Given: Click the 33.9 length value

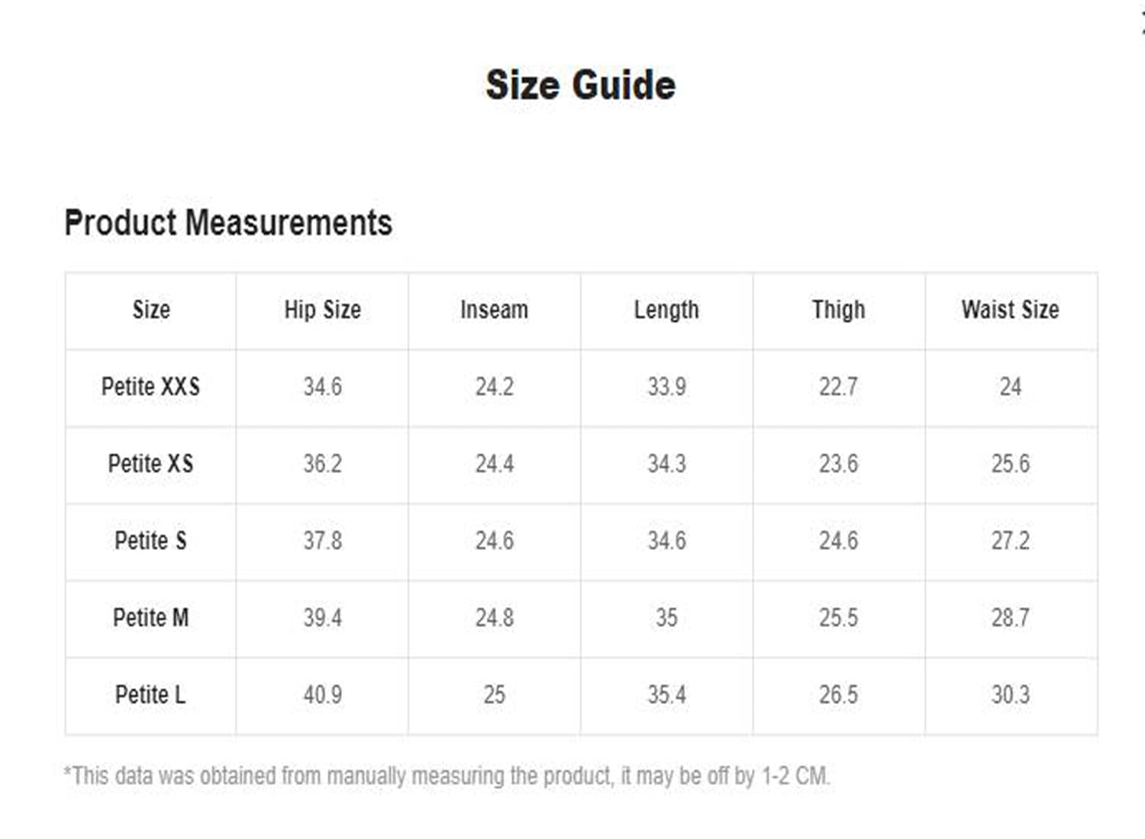Looking at the screenshot, I should tap(666, 387).
